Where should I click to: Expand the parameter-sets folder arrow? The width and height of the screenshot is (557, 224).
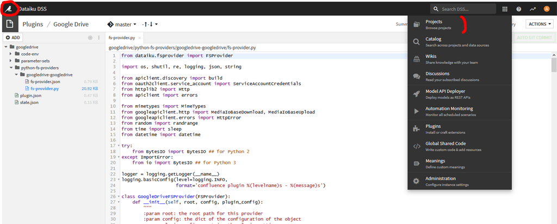[x=11, y=61]
